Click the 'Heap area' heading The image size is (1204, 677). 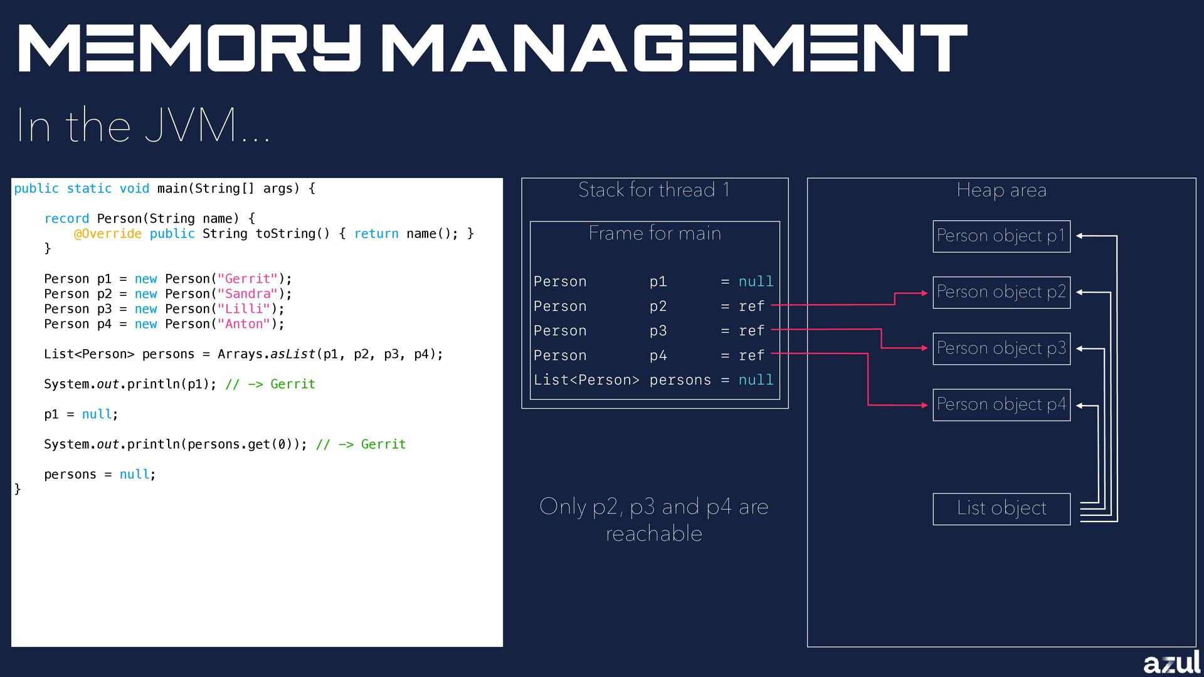point(1001,190)
